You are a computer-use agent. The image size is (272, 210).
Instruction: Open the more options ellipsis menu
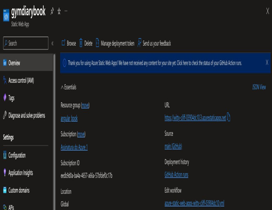(66, 11)
